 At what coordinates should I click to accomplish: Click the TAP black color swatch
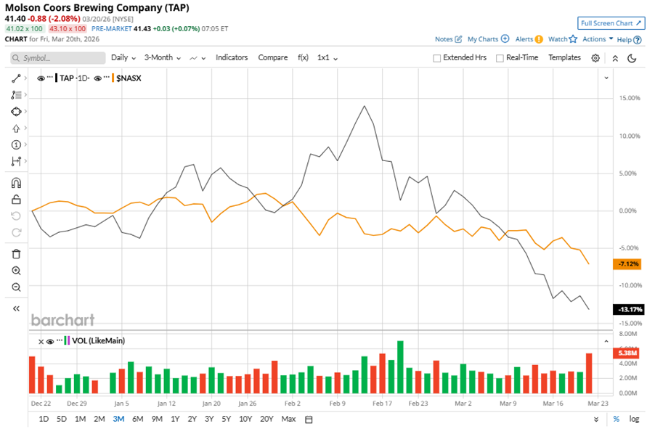click(56, 78)
